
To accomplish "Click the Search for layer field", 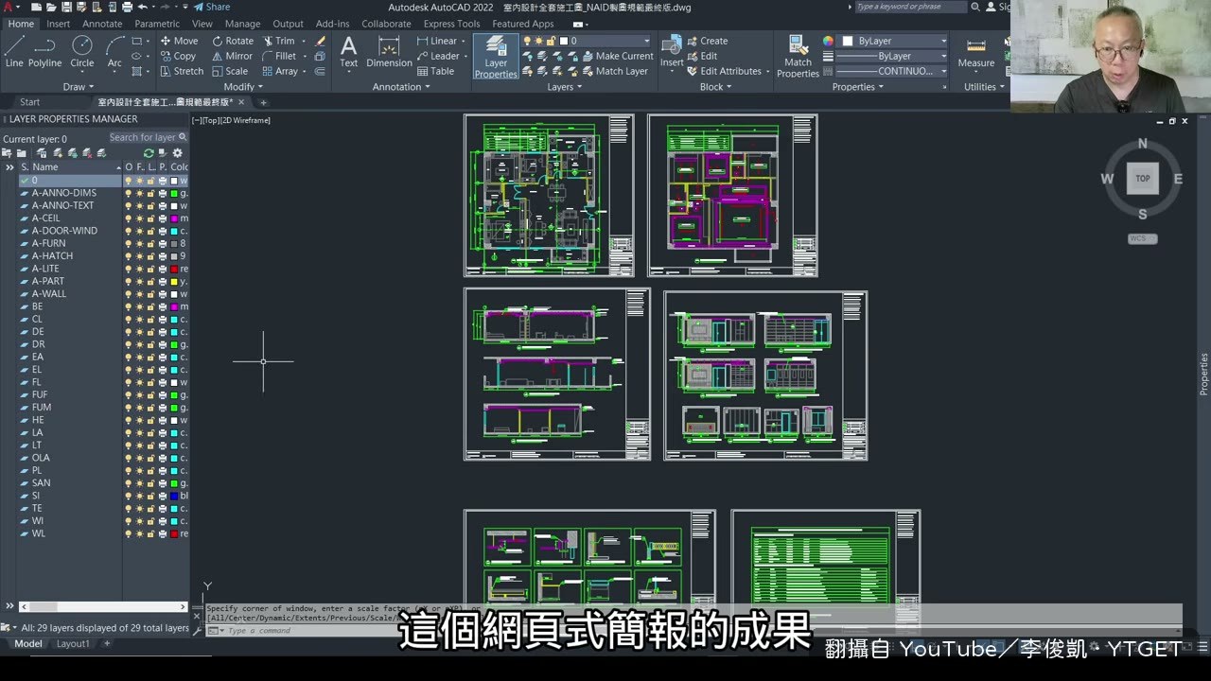I will click(148, 137).
